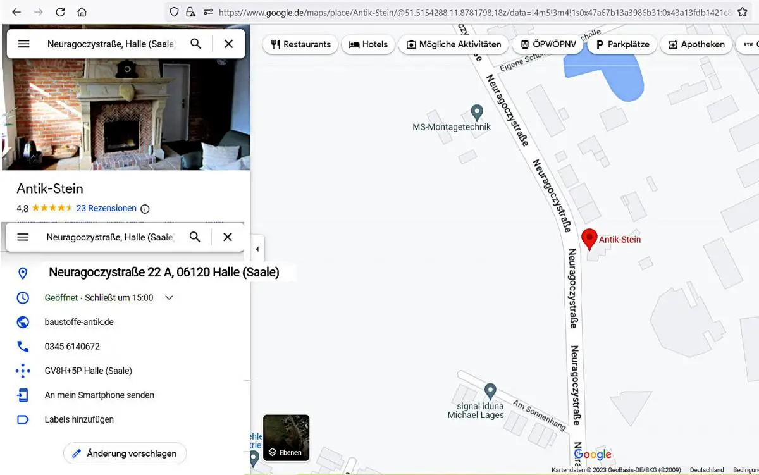The height and width of the screenshot is (475, 759).
Task: Select the Mögliche Aktivitäten chip
Action: [454, 44]
